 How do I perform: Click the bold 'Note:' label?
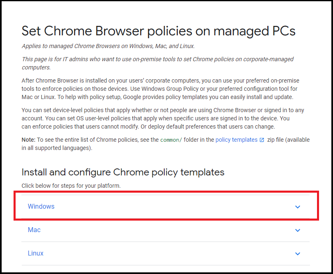tap(28, 140)
